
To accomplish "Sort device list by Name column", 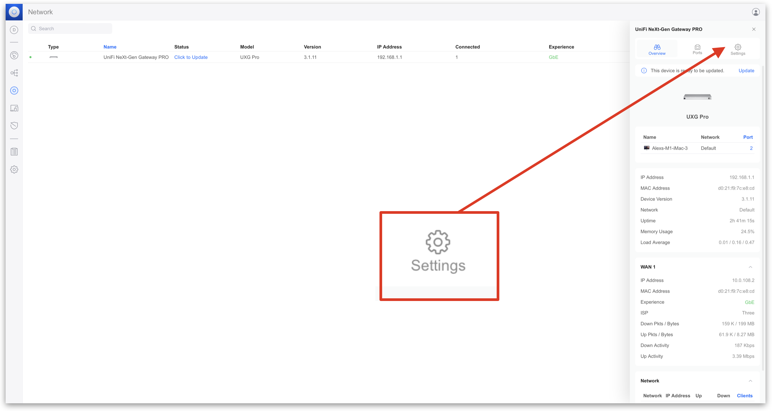I will pyautogui.click(x=110, y=47).
